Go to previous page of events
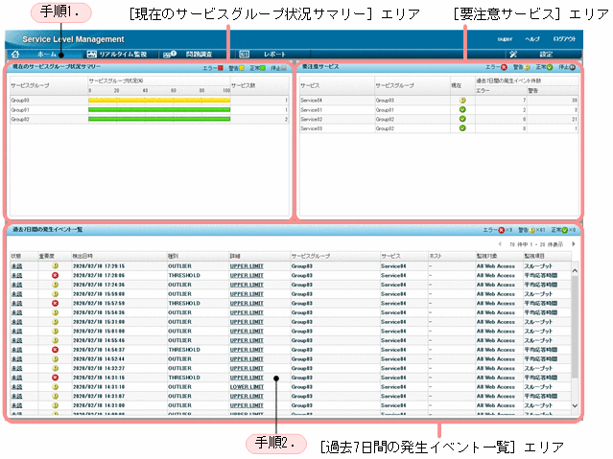The width and height of the screenshot is (613, 459). 500,244
